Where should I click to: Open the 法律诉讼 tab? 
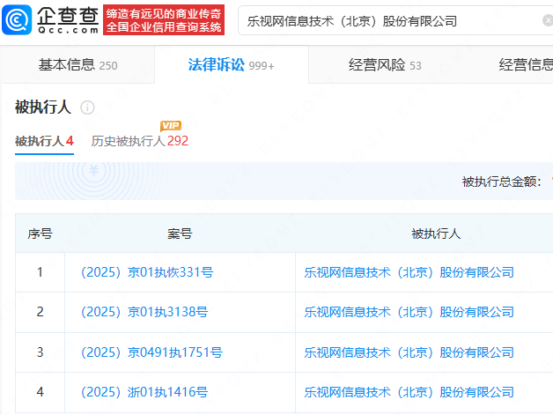pyautogui.click(x=231, y=64)
